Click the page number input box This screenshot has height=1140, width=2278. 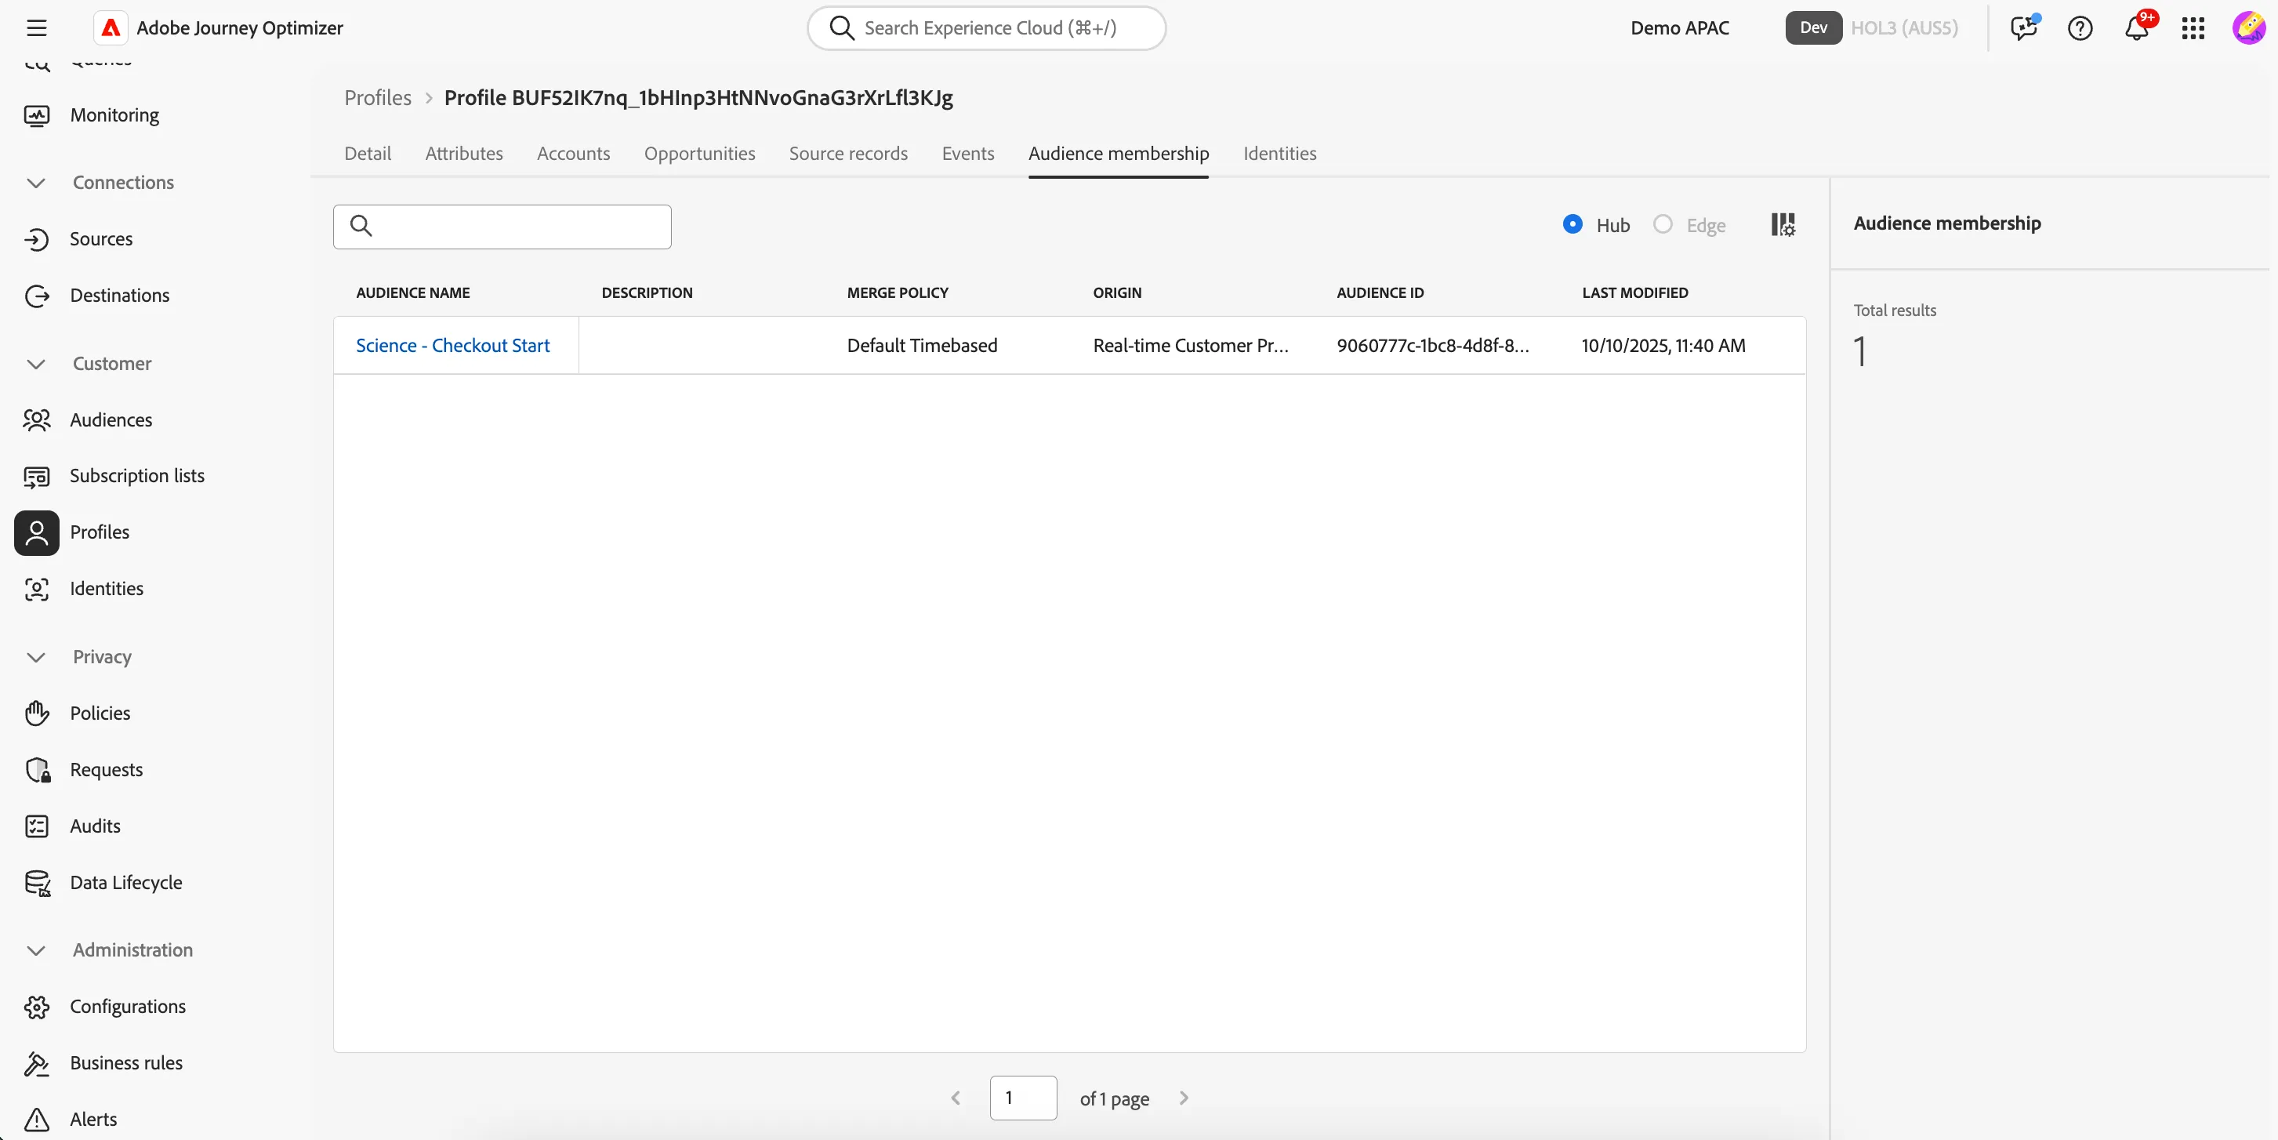point(1023,1098)
